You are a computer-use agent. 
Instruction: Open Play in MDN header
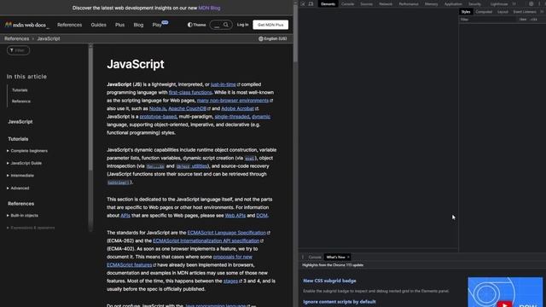[x=157, y=25]
